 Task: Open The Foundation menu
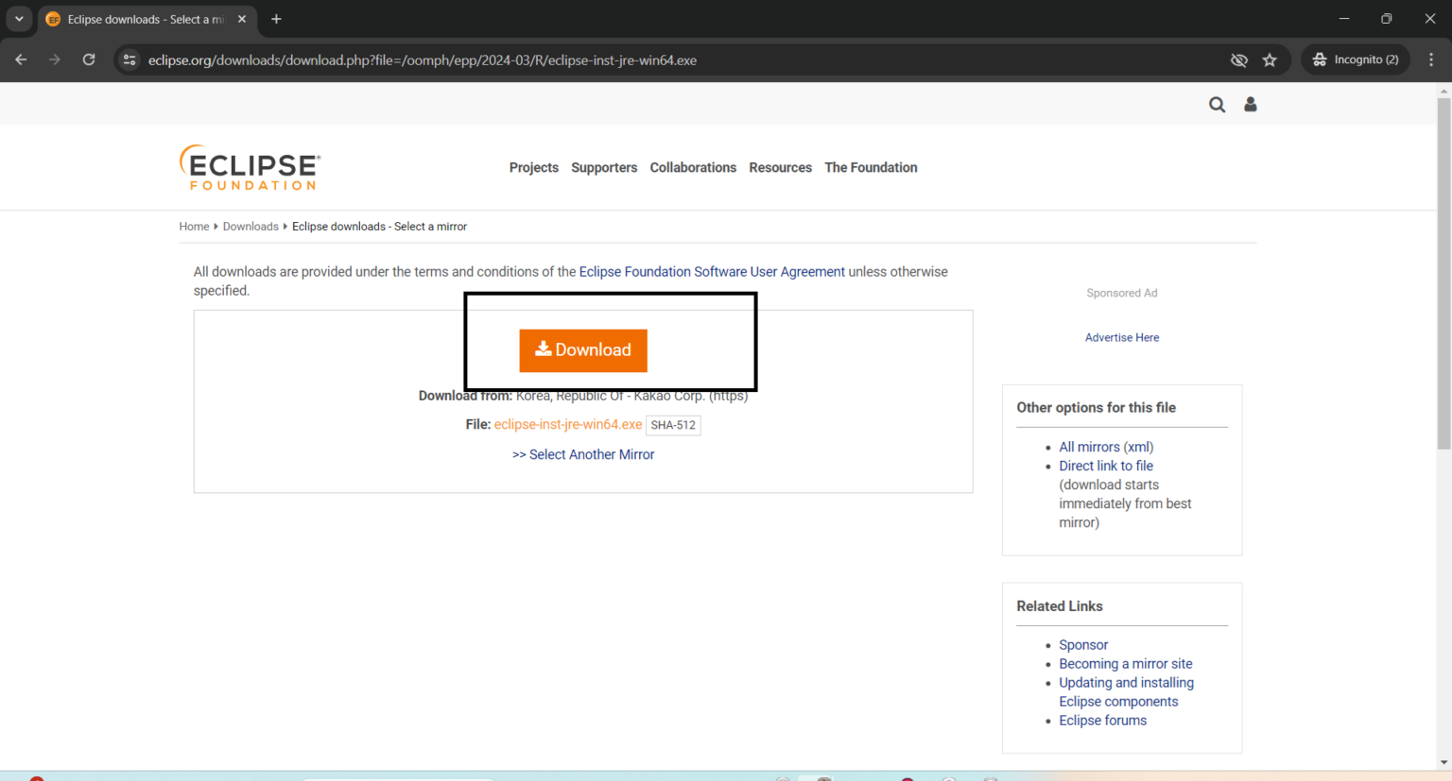[x=871, y=167]
